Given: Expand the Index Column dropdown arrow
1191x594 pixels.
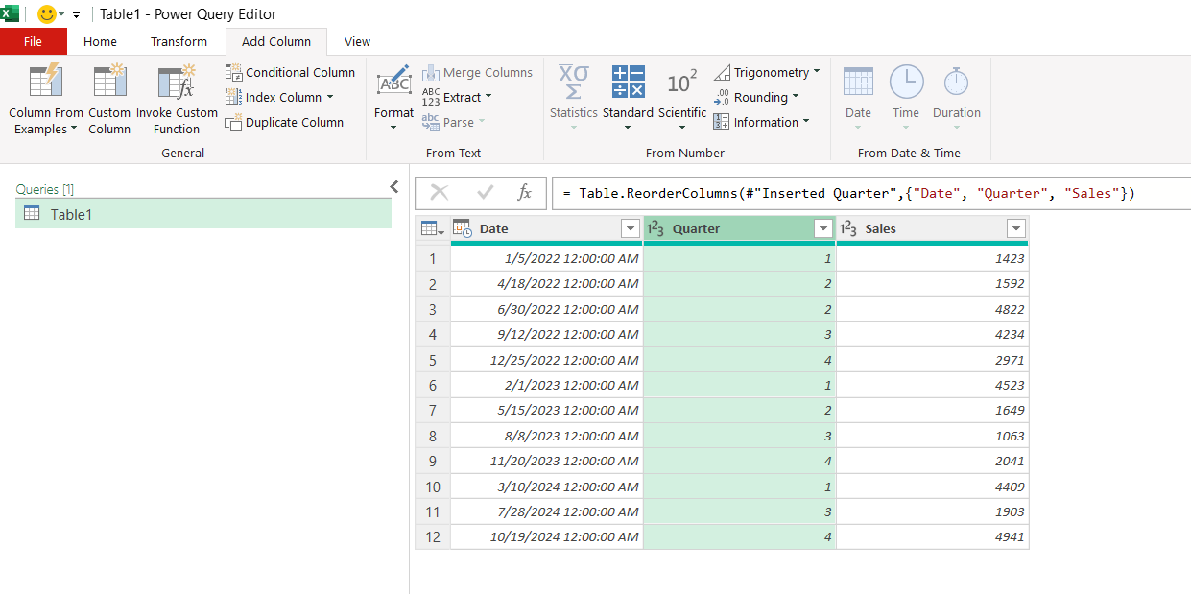Looking at the screenshot, I should (x=330, y=97).
